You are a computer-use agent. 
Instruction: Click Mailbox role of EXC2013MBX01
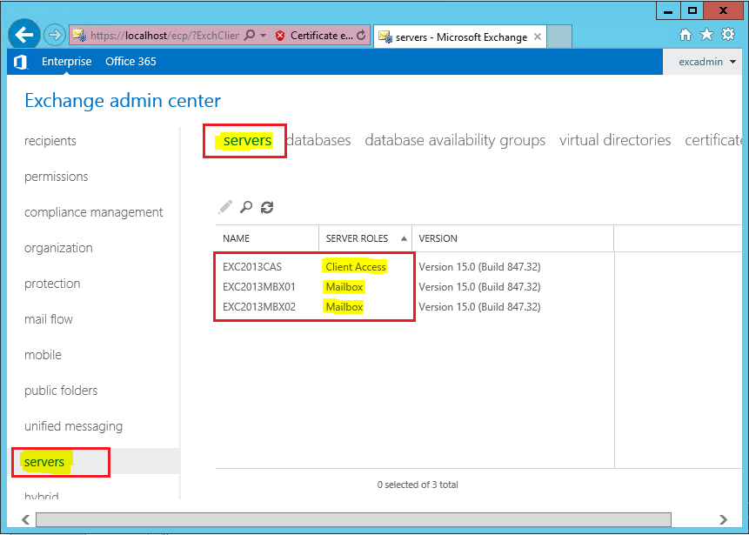tap(344, 287)
